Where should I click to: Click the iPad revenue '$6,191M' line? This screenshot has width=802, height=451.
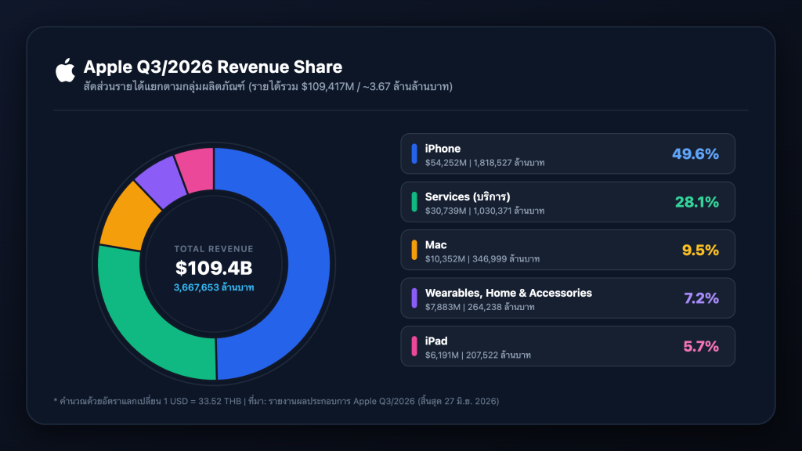(x=478, y=355)
